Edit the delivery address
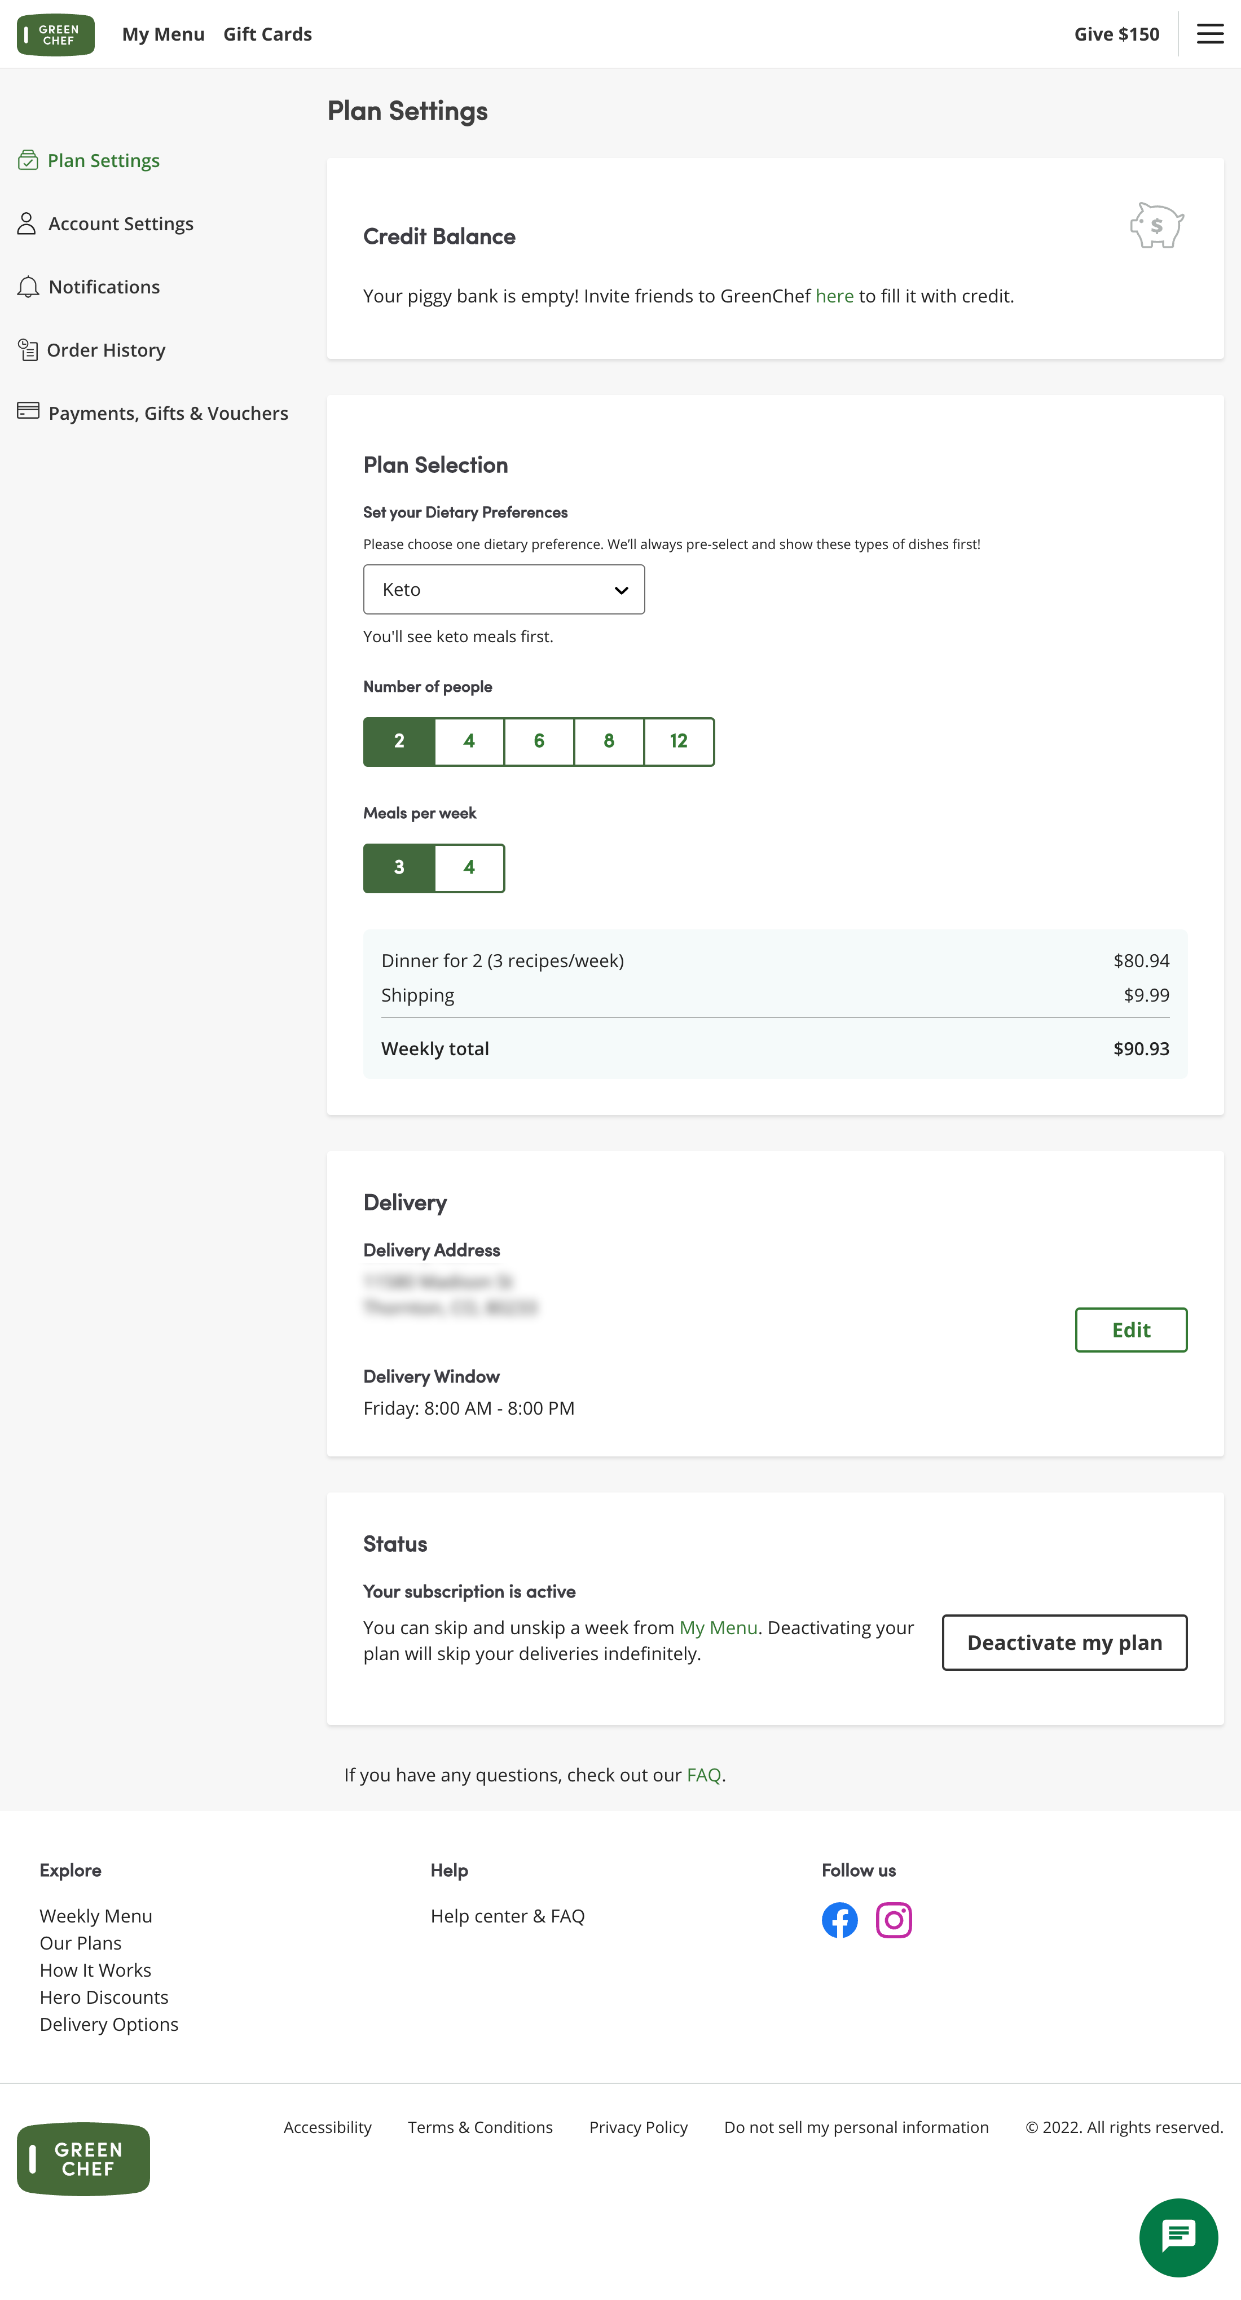Viewport: 1241px width, 2300px height. pos(1131,1329)
